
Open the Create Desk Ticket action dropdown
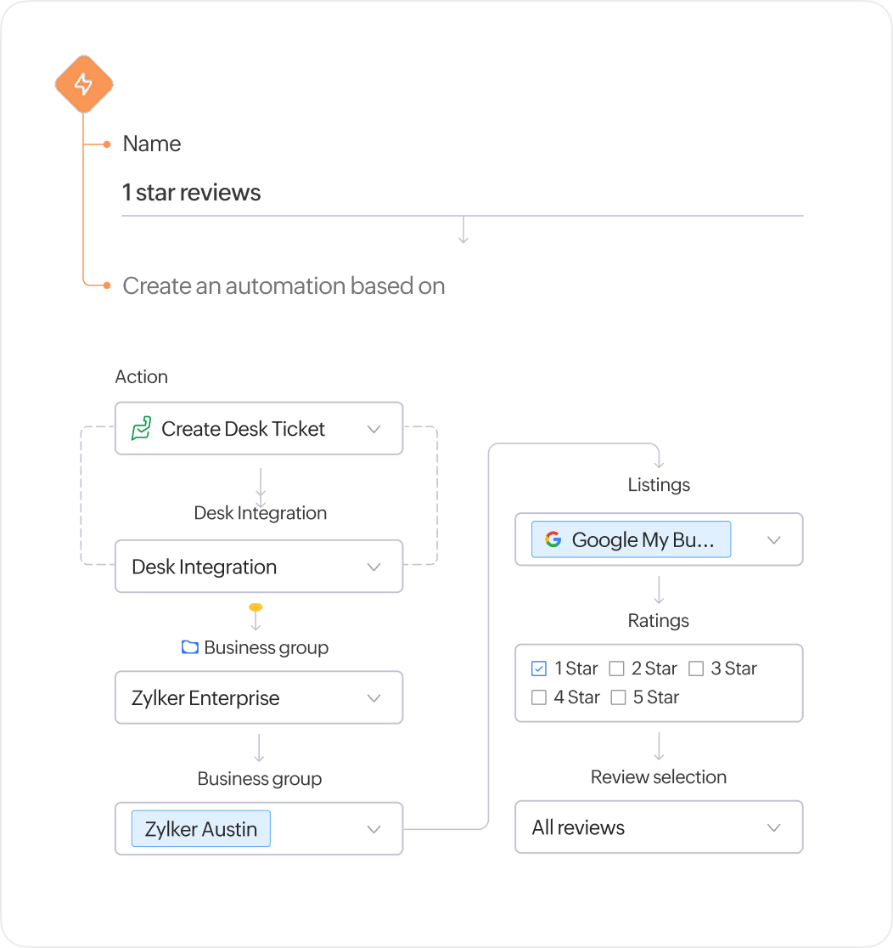point(373,429)
